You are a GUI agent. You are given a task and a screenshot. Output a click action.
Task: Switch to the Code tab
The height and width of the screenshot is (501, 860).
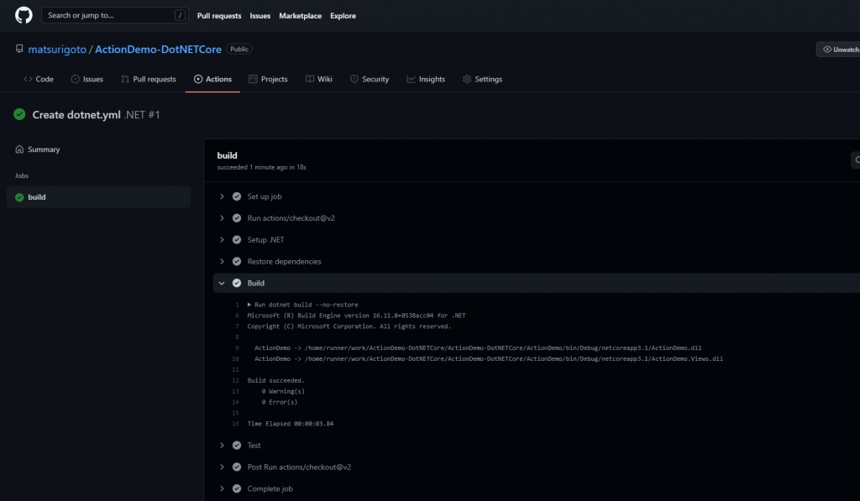39,79
